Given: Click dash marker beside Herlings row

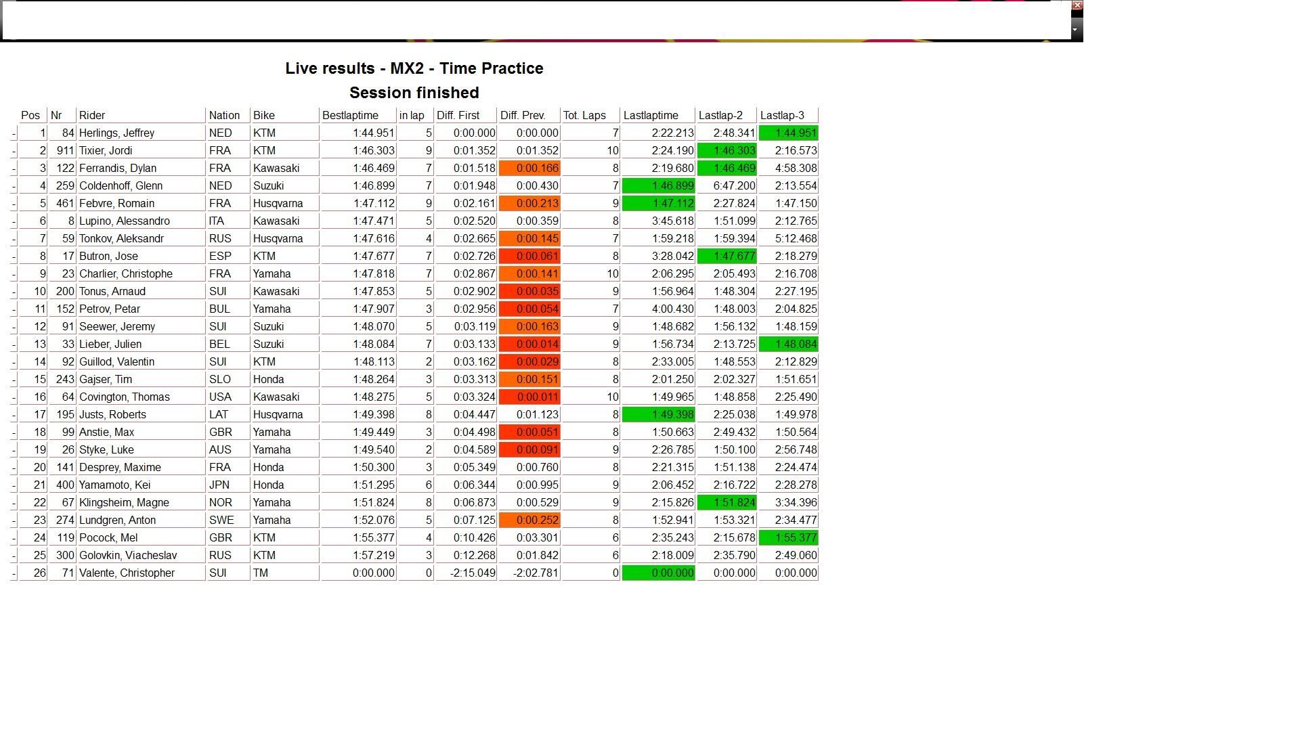Looking at the screenshot, I should [x=14, y=134].
